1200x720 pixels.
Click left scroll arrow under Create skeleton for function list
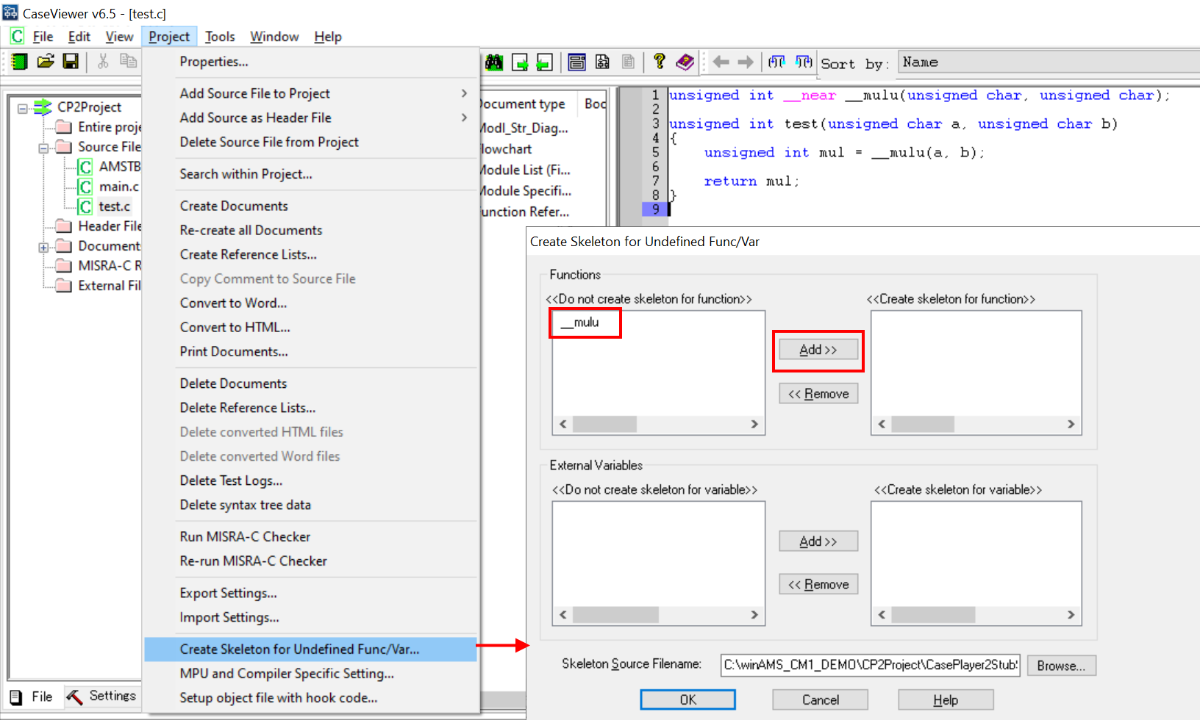click(882, 424)
